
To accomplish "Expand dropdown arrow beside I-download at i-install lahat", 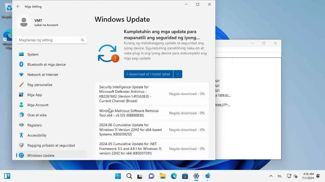I will 178,74.
